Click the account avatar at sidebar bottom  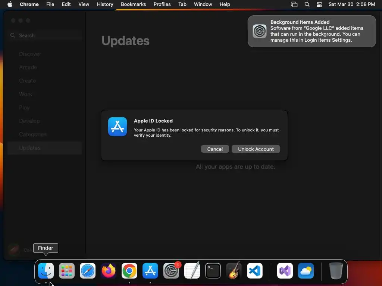point(14,250)
